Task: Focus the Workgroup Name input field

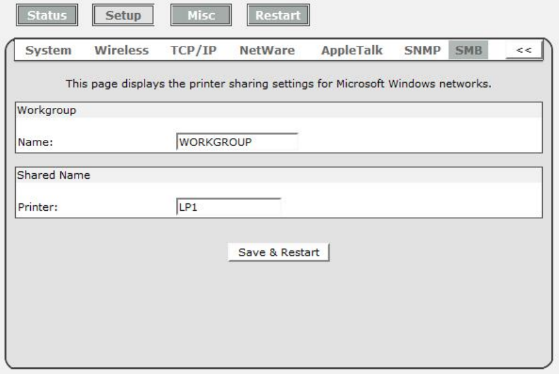Action: (x=237, y=141)
